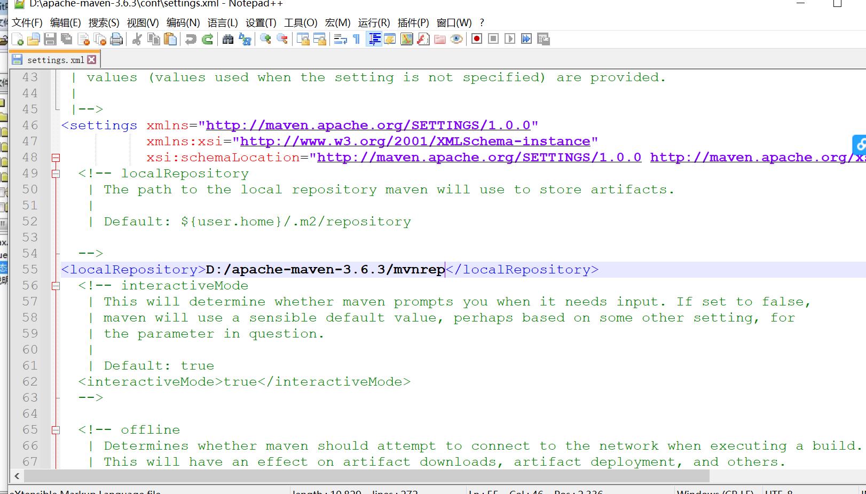Viewport: 866px width, 494px height.
Task: Click the Save recorded macro icon
Action: pyautogui.click(x=544, y=39)
